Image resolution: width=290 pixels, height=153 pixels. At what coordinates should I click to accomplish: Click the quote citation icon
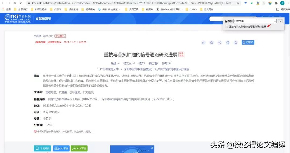click(203, 43)
